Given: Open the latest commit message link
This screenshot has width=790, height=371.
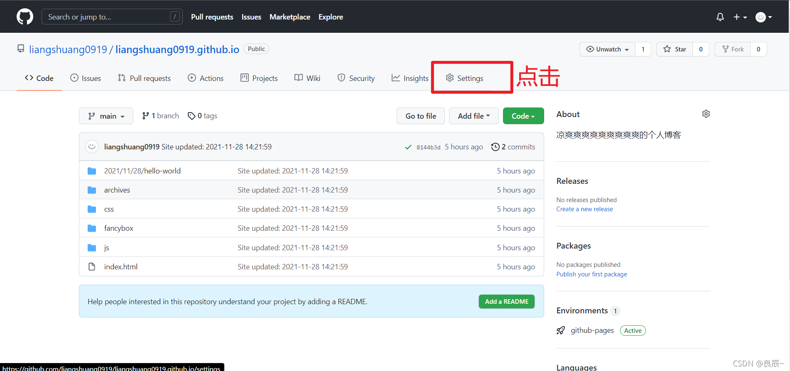Looking at the screenshot, I should tap(216, 147).
